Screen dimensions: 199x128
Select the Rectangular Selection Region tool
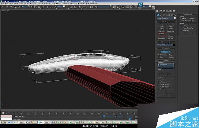[x=39, y=7]
